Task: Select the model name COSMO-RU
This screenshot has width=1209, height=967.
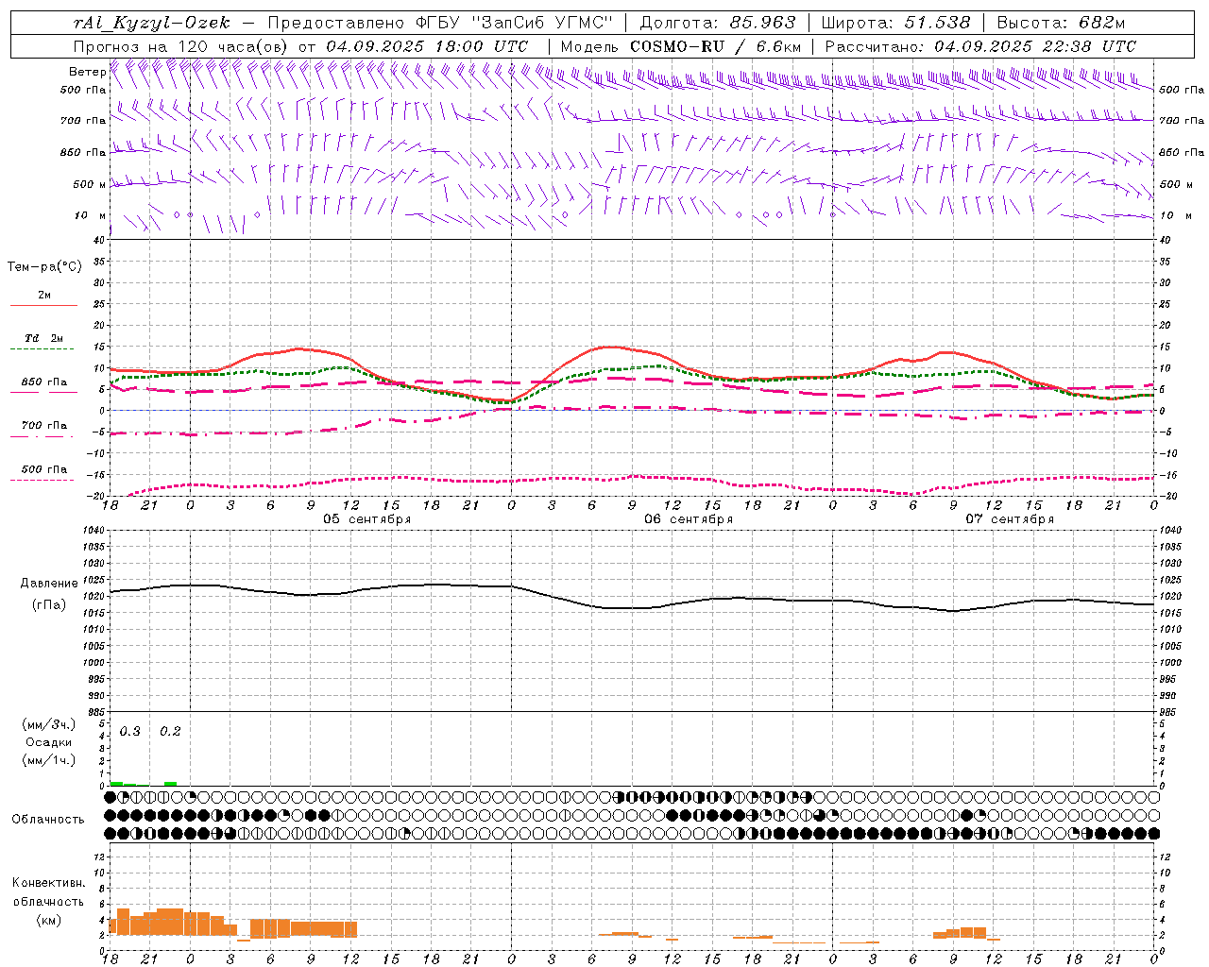Action: pyautogui.click(x=677, y=46)
